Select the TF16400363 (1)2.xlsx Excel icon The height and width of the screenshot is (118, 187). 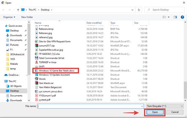pyautogui.click(x=37, y=54)
